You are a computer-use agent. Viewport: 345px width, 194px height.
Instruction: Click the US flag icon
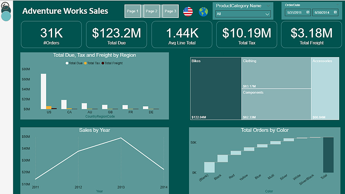(x=188, y=12)
